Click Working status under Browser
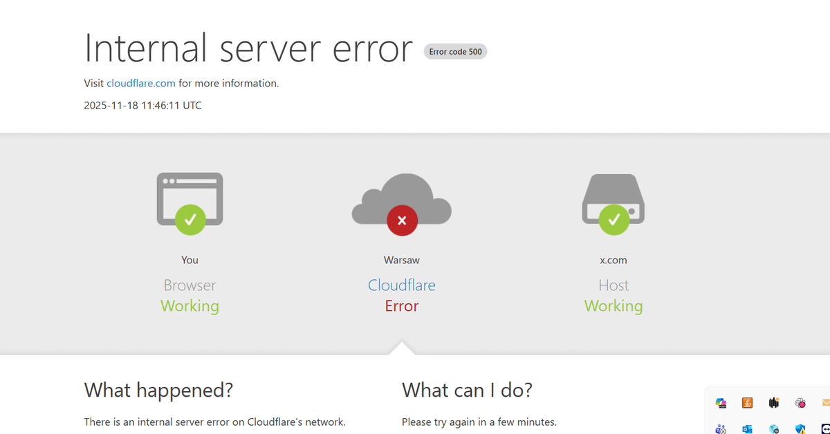The width and height of the screenshot is (830, 434). click(190, 306)
